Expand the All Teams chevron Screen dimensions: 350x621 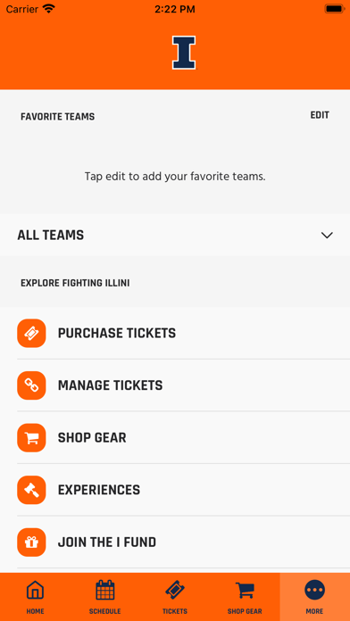(x=327, y=236)
